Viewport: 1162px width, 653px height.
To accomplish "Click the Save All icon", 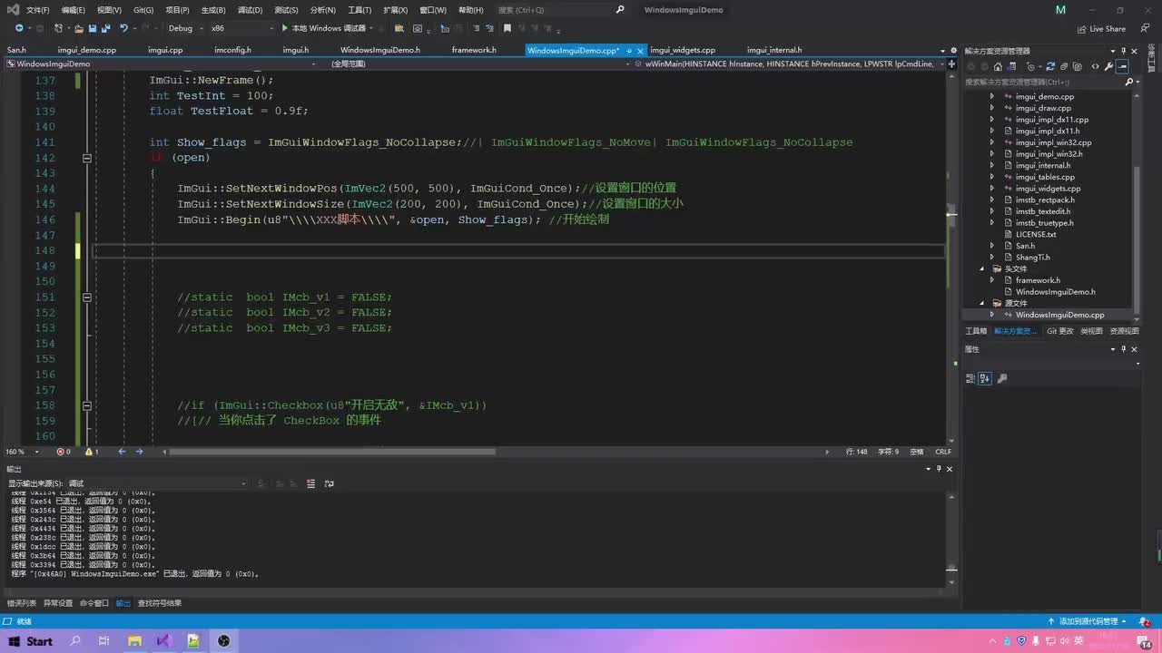I will pos(105,28).
